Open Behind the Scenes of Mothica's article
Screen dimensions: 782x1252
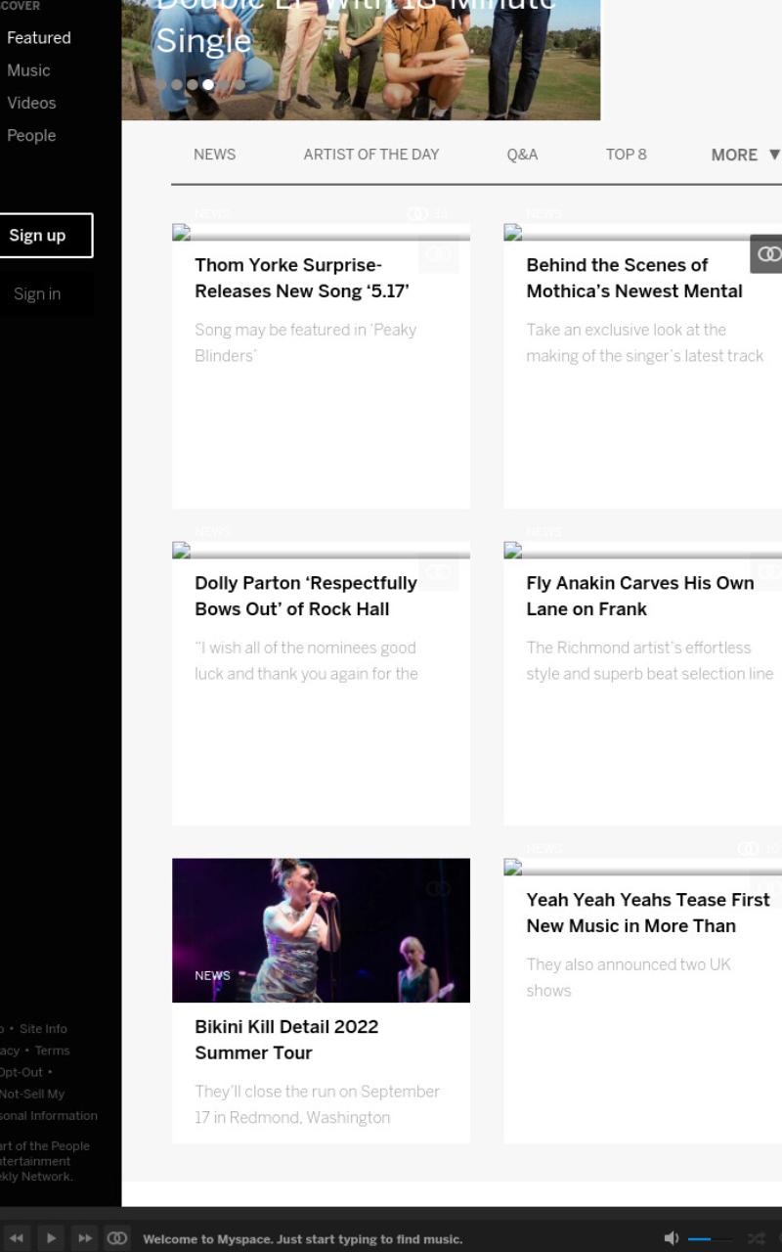(634, 278)
